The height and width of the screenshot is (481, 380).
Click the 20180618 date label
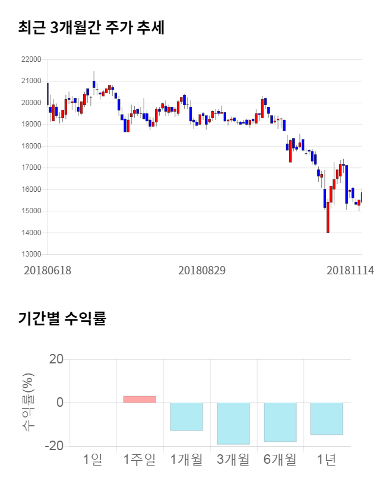coord(47,270)
